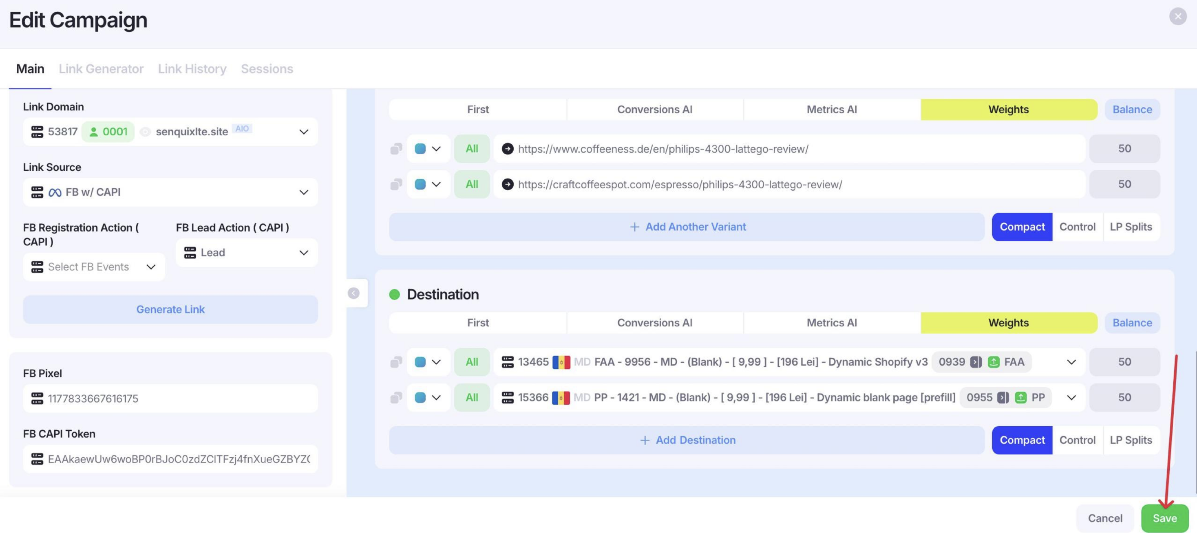Open color dropdown for craftcoffeespot.com row
This screenshot has width=1197, height=533.
[428, 184]
